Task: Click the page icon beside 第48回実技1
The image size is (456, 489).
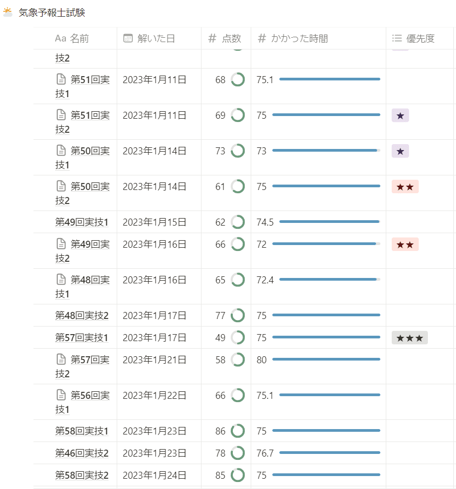Action: coord(61,280)
